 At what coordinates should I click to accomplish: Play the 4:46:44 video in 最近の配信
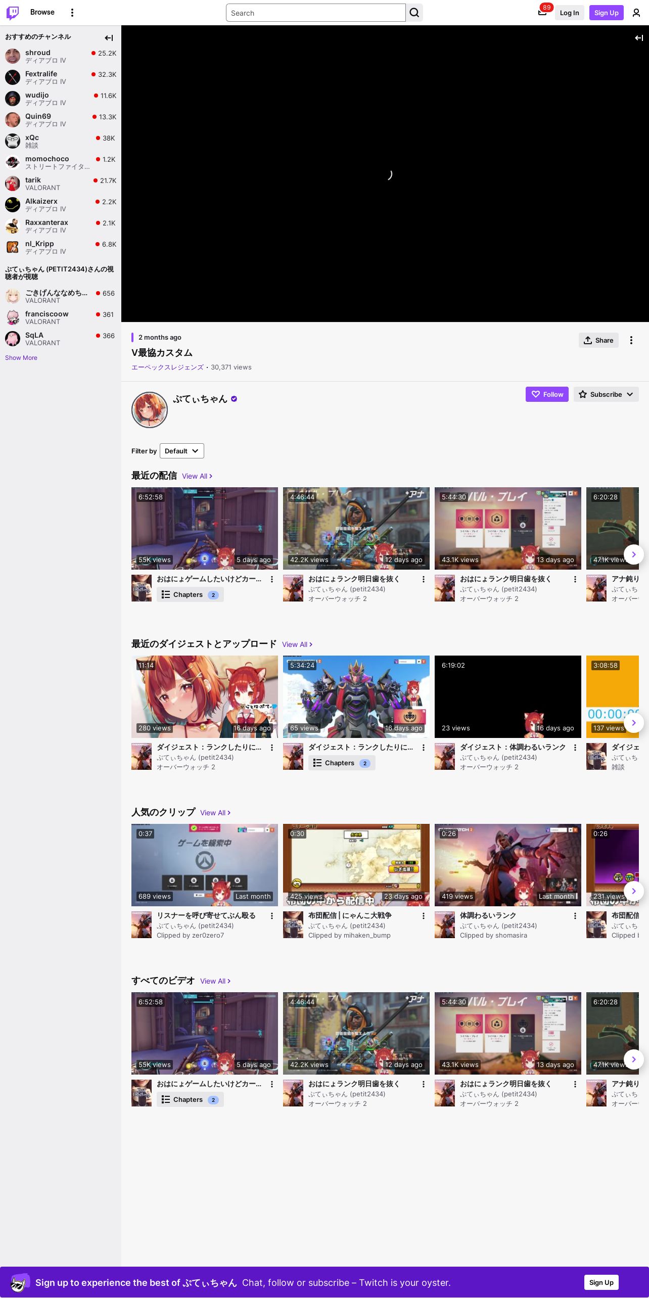(x=356, y=528)
